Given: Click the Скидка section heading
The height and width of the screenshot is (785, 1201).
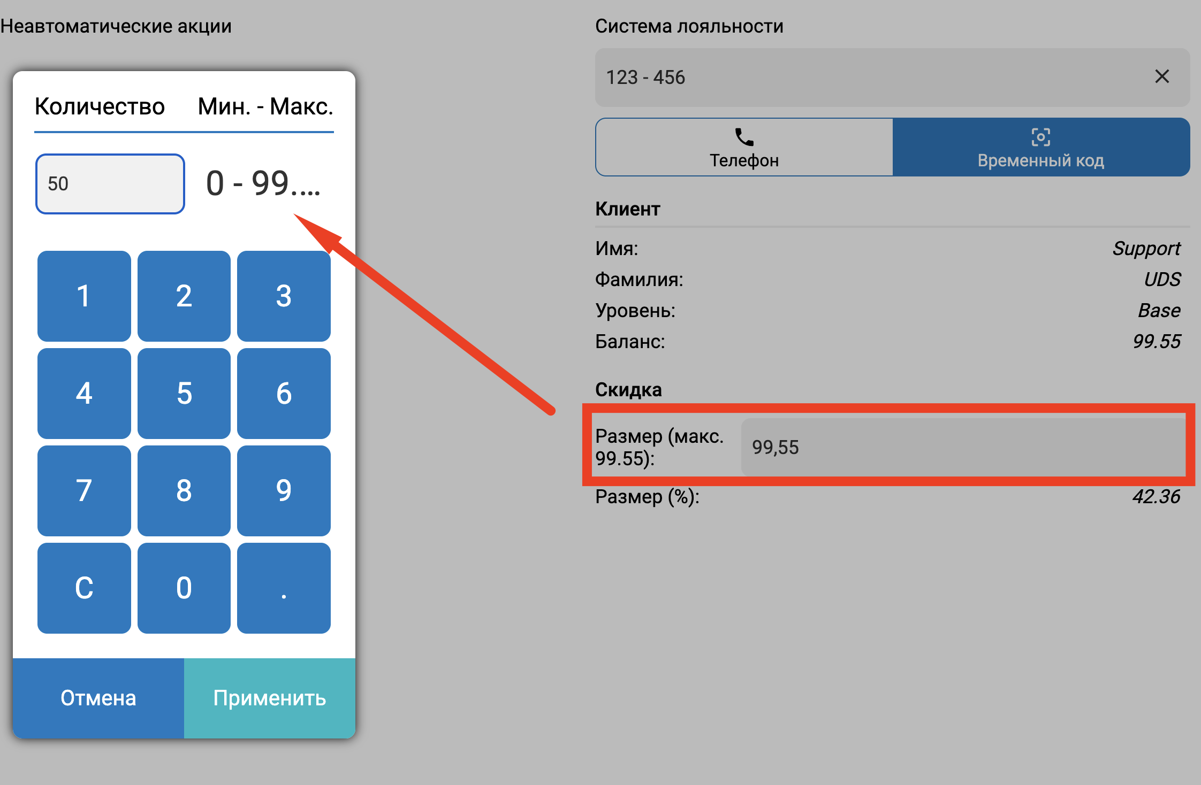Looking at the screenshot, I should coord(628,389).
